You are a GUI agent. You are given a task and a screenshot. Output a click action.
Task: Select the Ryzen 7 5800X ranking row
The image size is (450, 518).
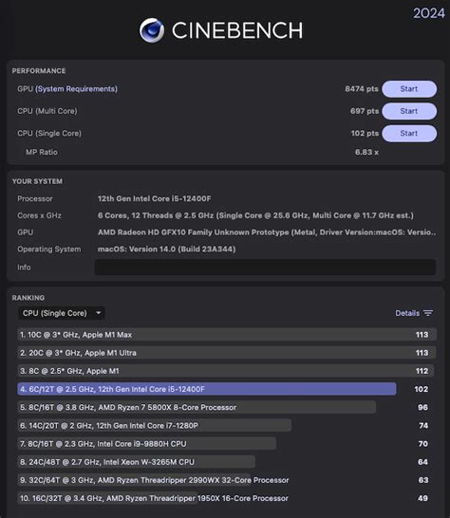tap(227, 407)
